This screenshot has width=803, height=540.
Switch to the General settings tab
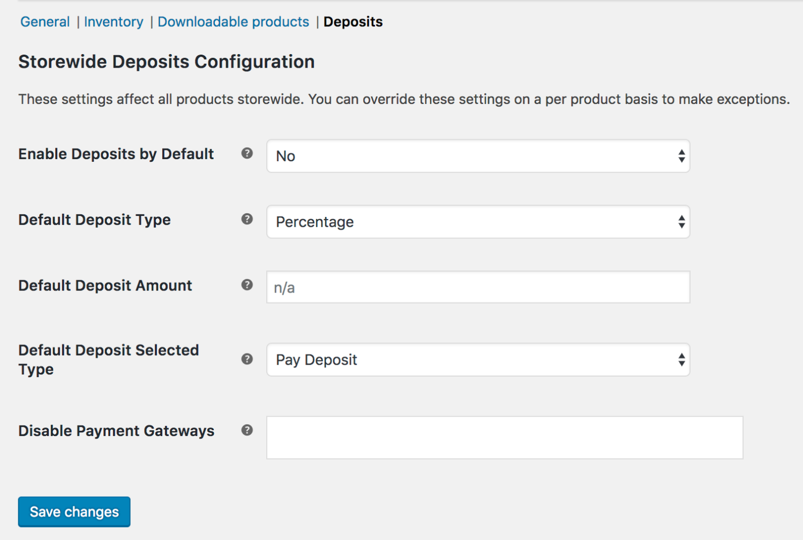click(45, 21)
